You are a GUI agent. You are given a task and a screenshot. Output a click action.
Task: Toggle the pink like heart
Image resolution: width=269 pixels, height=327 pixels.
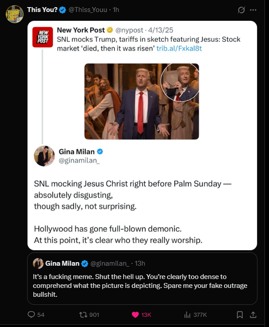[x=135, y=315]
